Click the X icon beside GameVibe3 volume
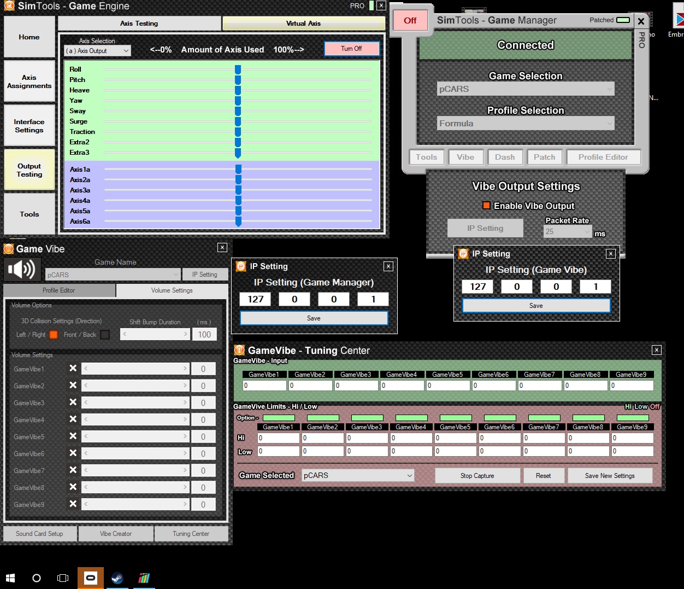The width and height of the screenshot is (684, 589). [x=73, y=403]
